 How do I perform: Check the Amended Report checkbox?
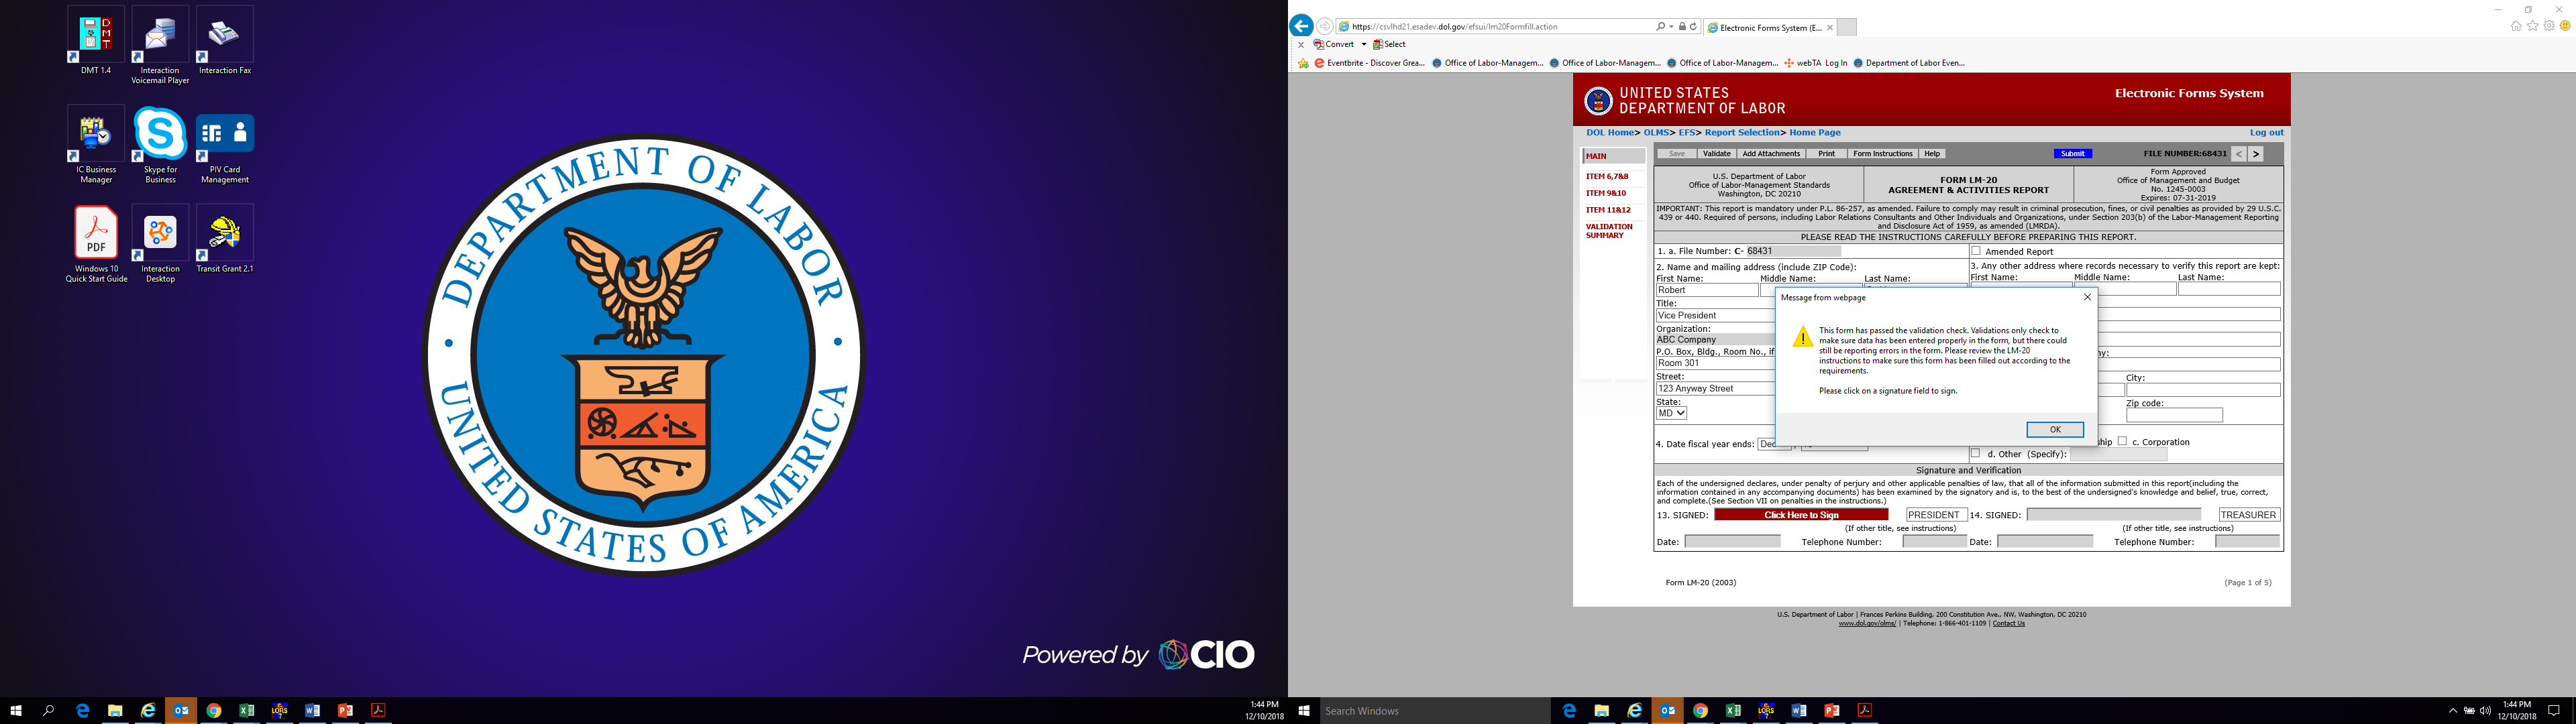click(x=1976, y=251)
